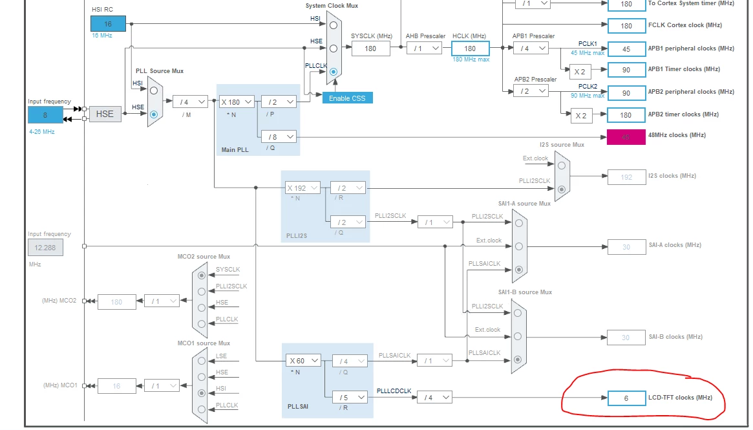Open the APB1 Prescaler dropdown
Screen dimensions: 753x430
click(x=531, y=48)
